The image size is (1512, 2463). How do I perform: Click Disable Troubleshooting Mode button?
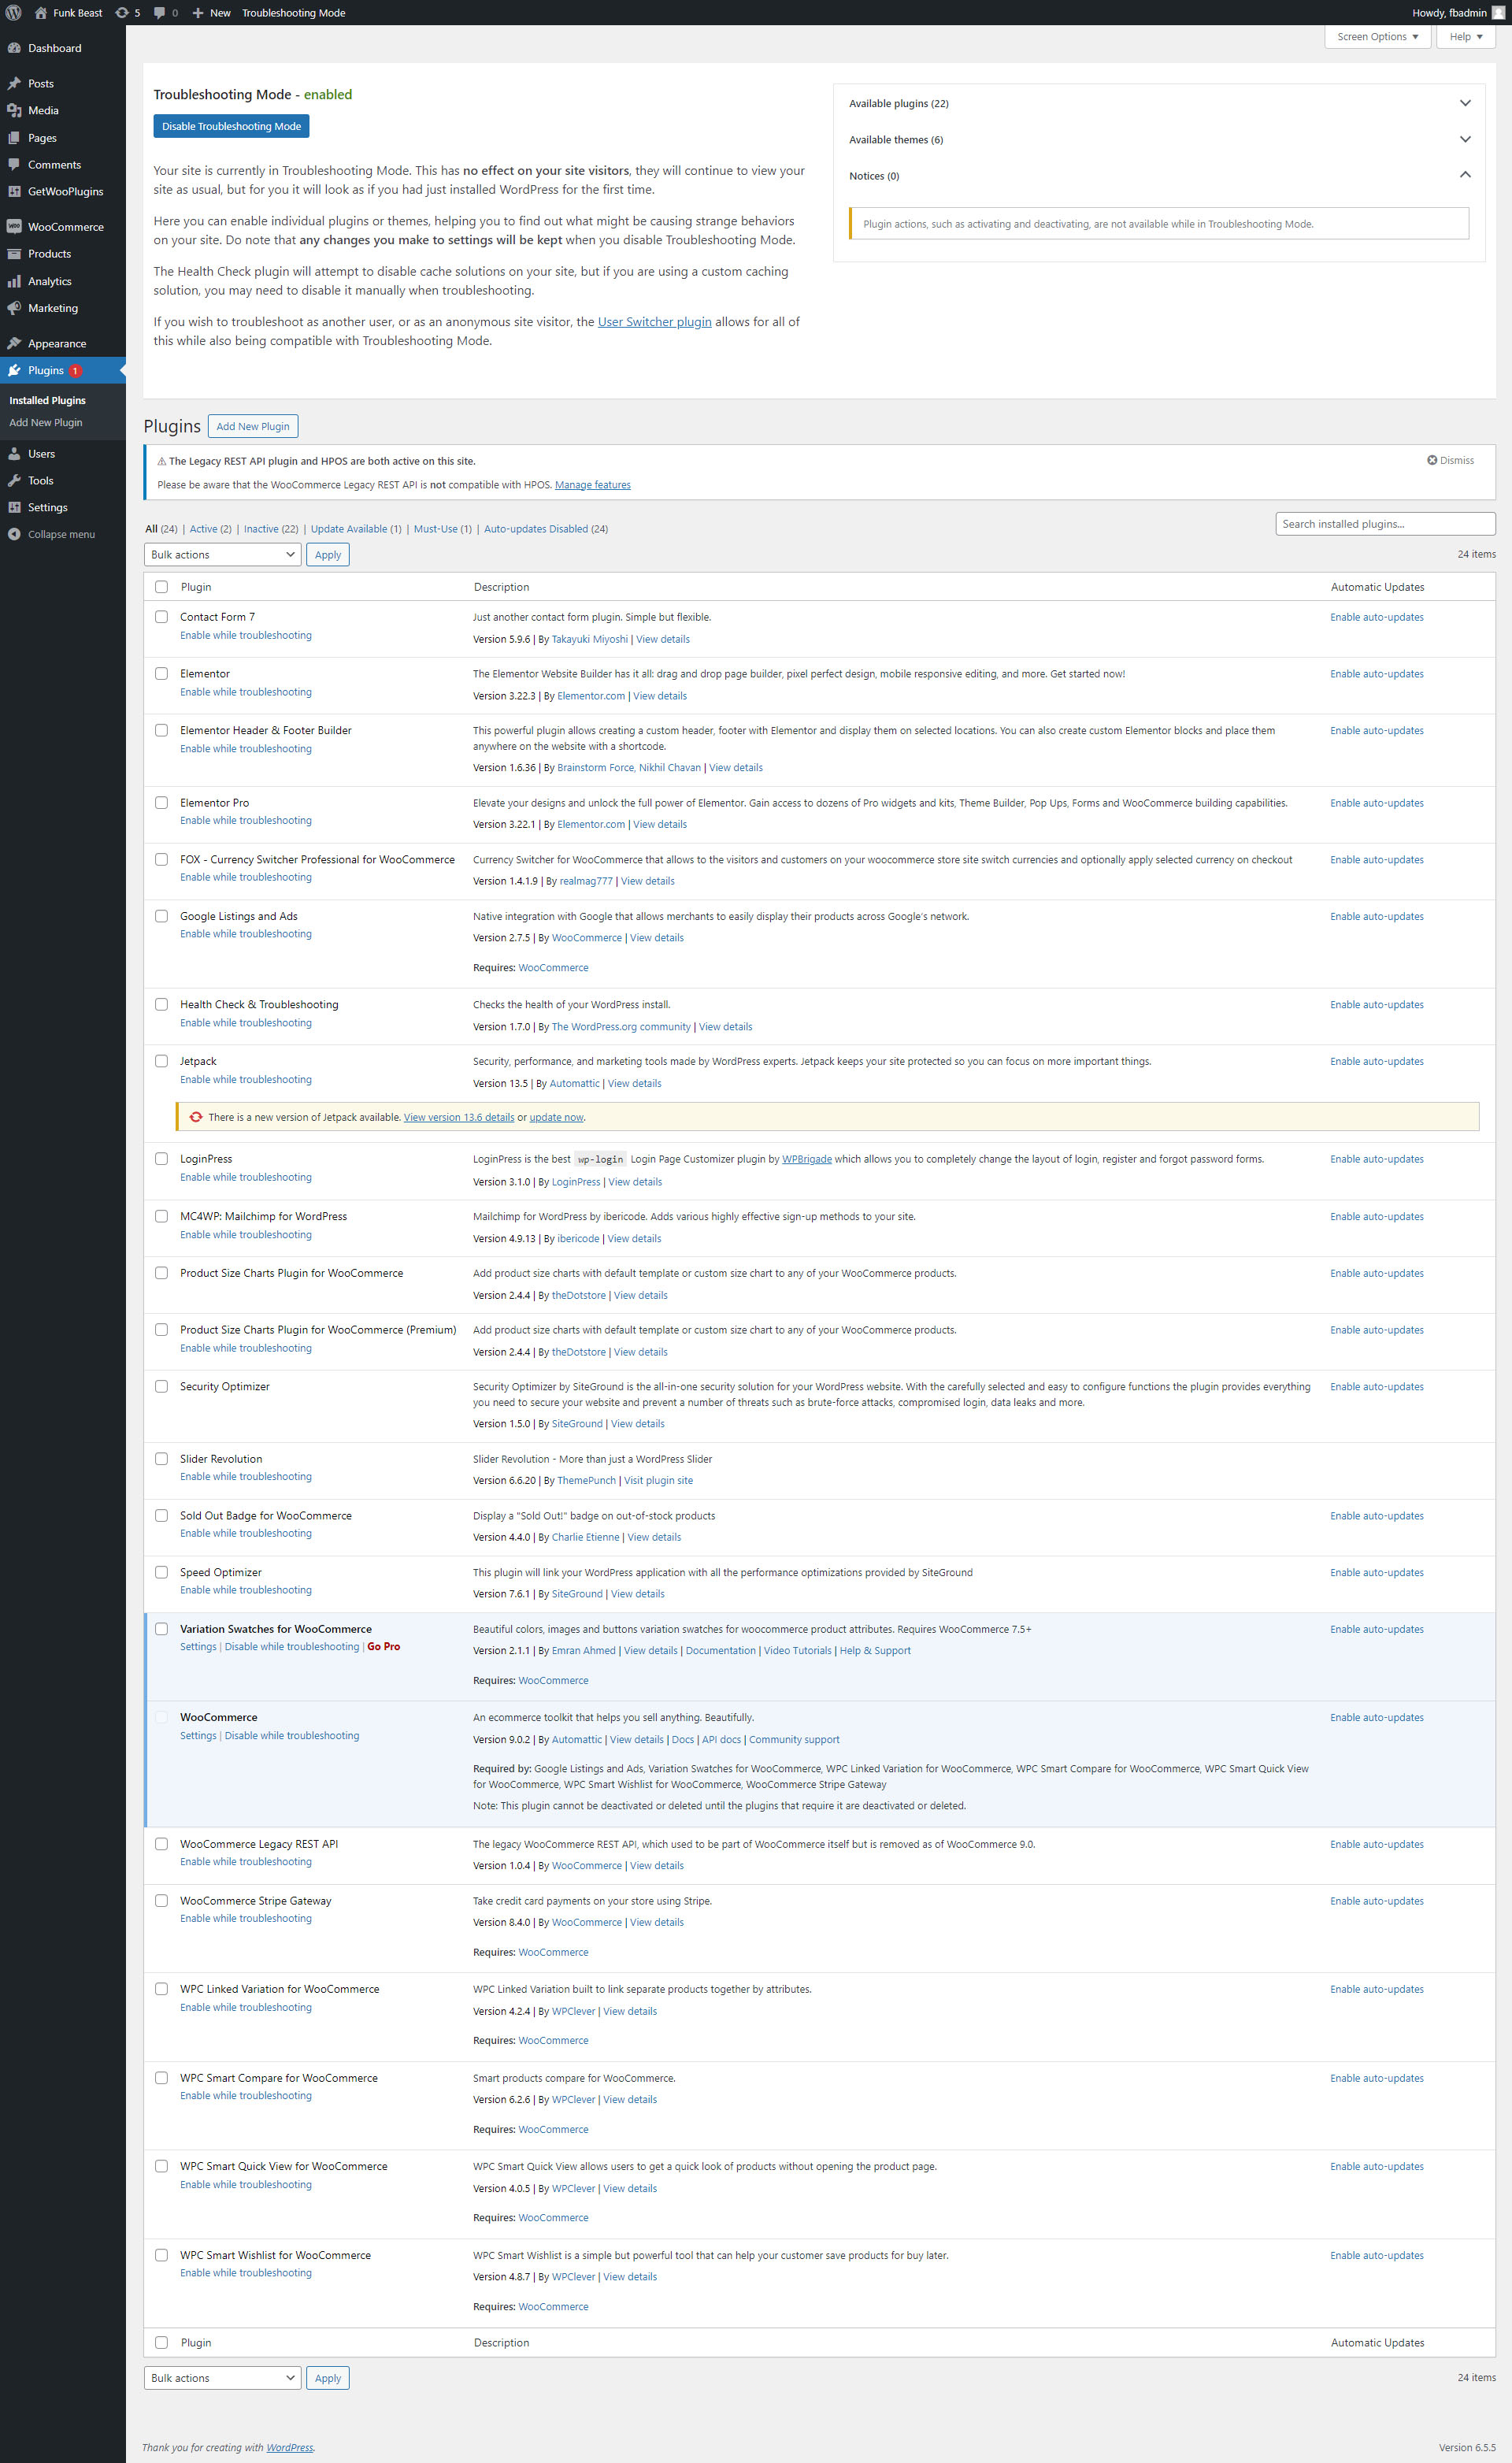(231, 126)
